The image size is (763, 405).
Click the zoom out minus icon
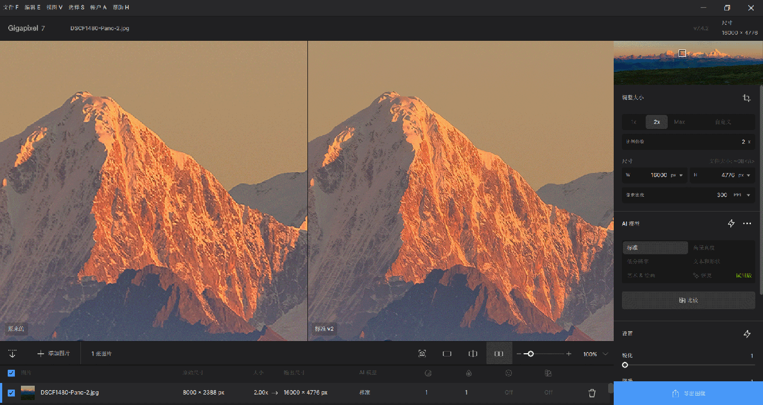point(518,354)
